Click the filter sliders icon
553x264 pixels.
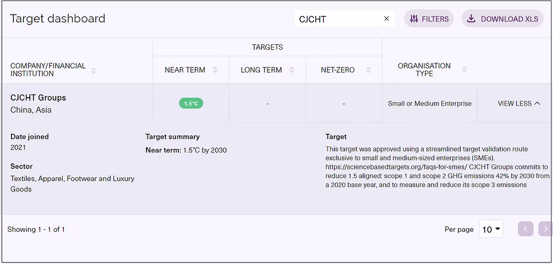tap(414, 19)
